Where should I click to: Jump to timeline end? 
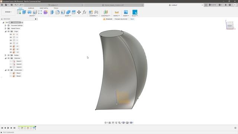(15, 128)
